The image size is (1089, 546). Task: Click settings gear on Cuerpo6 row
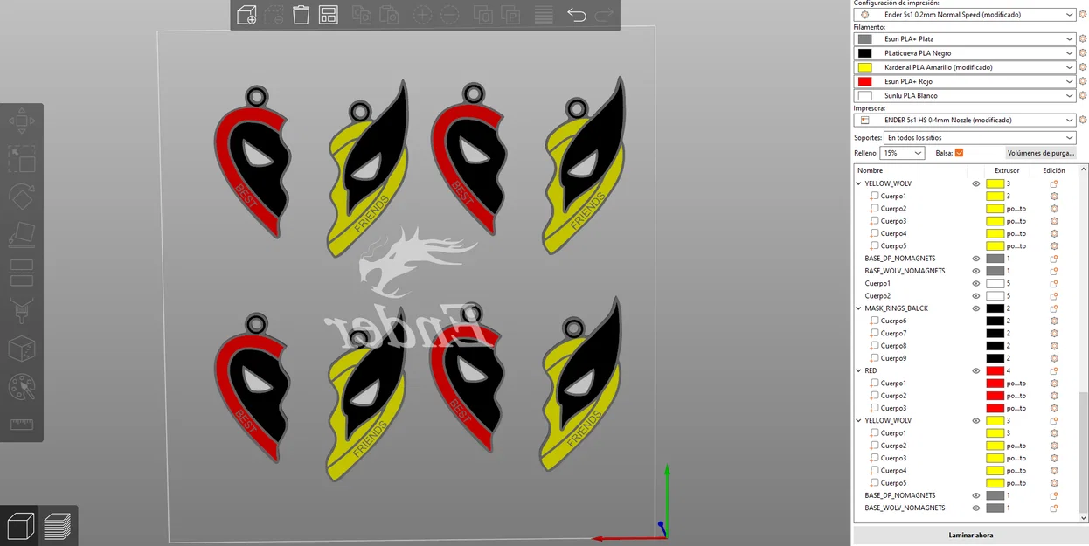[x=1054, y=321]
